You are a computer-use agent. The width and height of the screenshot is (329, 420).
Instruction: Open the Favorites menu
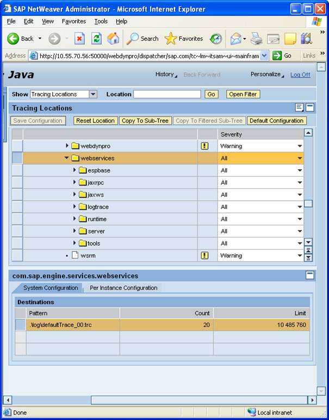[x=73, y=21]
